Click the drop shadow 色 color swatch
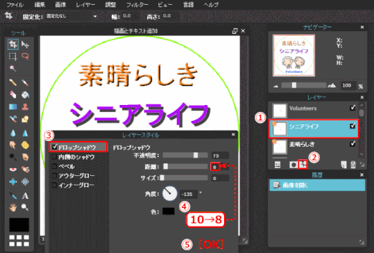 pyautogui.click(x=169, y=211)
